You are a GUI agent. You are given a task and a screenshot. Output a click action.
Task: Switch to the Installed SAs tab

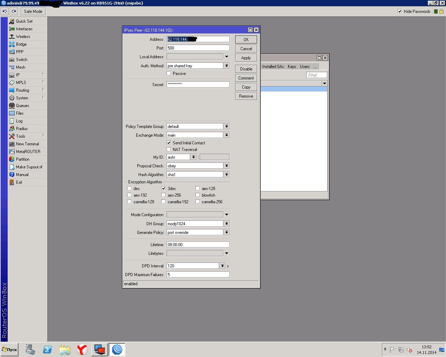[273, 67]
